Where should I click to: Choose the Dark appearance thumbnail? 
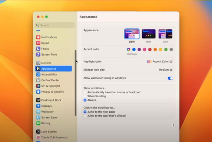(149, 34)
